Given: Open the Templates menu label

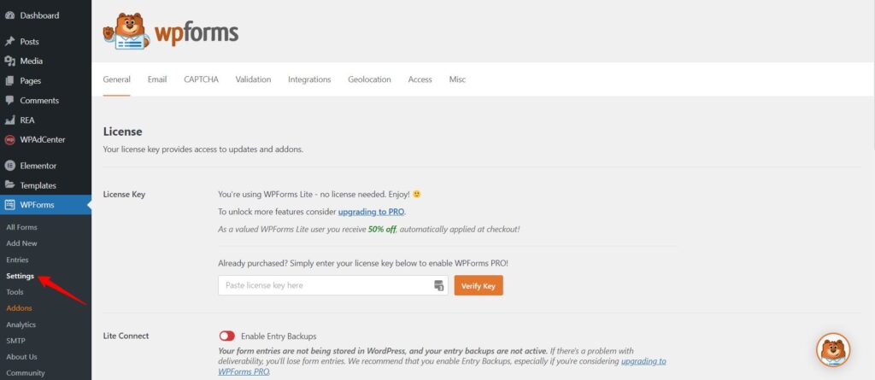Looking at the screenshot, I should pyautogui.click(x=38, y=185).
